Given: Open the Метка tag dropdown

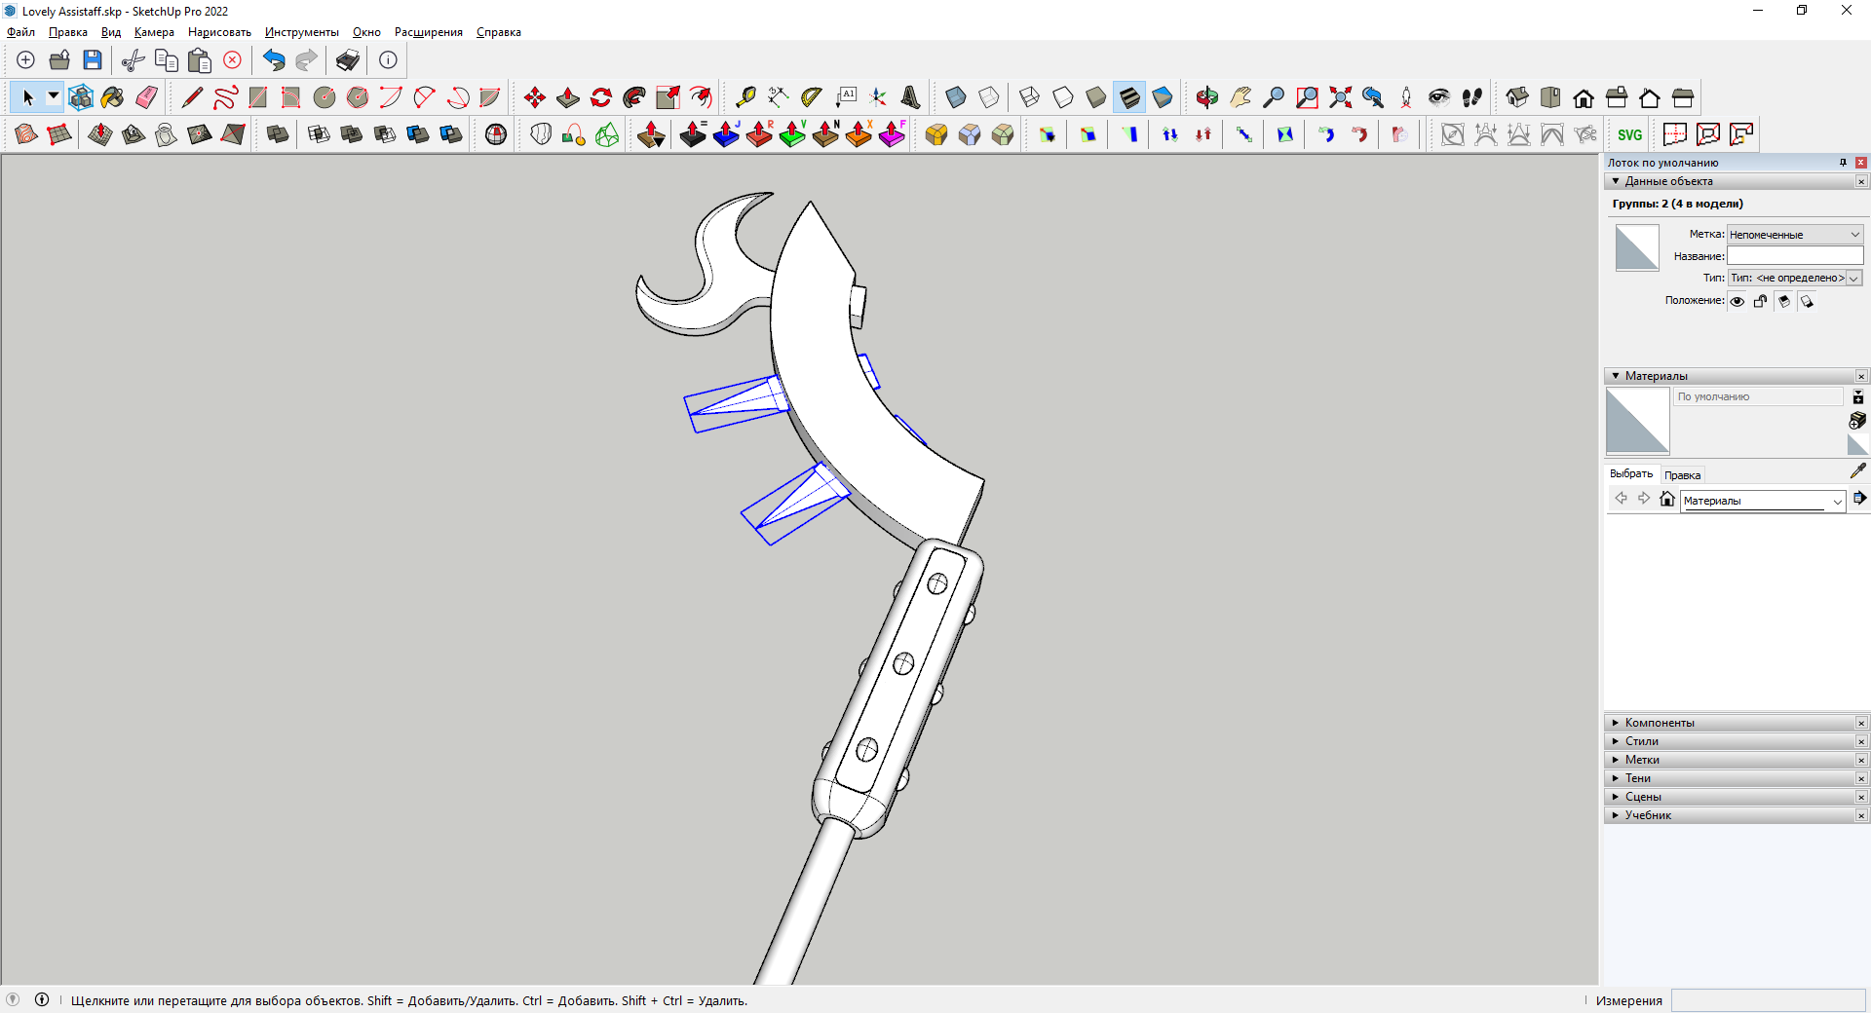Looking at the screenshot, I should click(x=1795, y=235).
